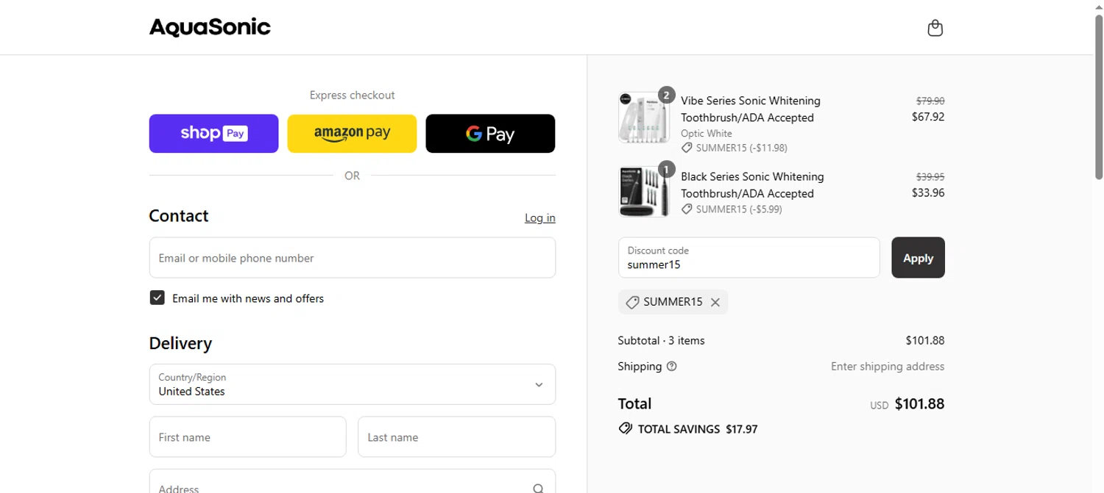Click the Vibe Series toothbrush thumbnail
The image size is (1104, 493).
pos(644,118)
